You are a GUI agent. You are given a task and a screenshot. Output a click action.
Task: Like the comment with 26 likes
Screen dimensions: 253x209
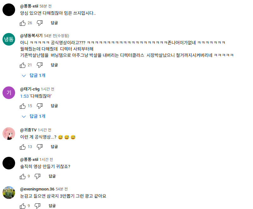(23, 23)
